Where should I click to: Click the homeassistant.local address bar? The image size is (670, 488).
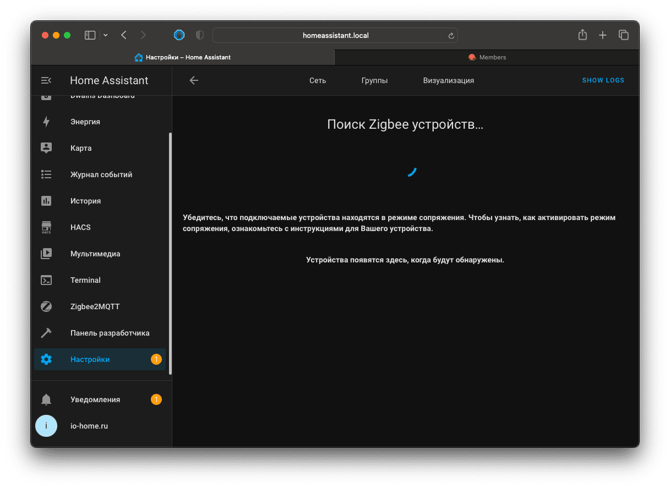pos(335,35)
